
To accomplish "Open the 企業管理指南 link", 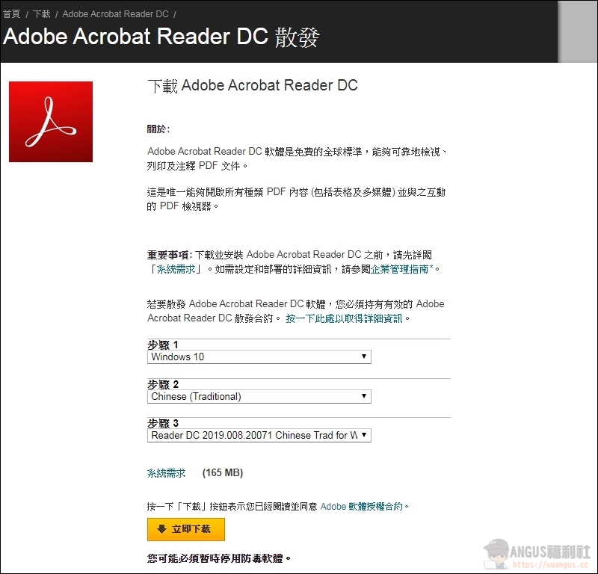I will tap(399, 269).
